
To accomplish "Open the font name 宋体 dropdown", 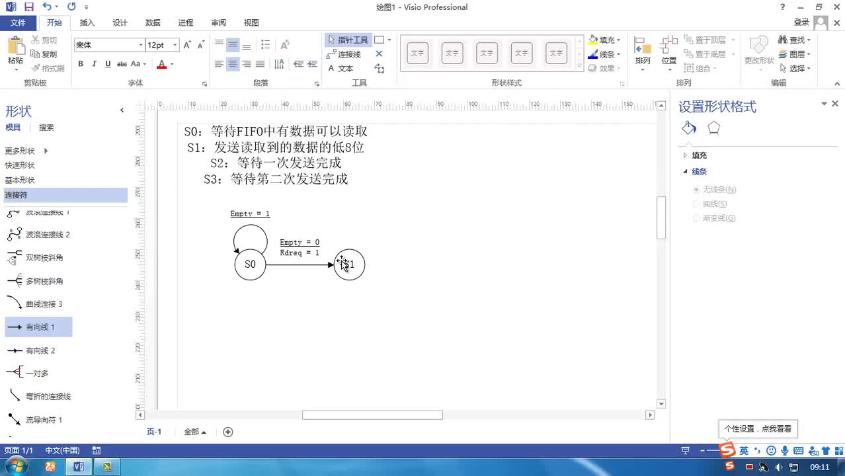I will [141, 45].
